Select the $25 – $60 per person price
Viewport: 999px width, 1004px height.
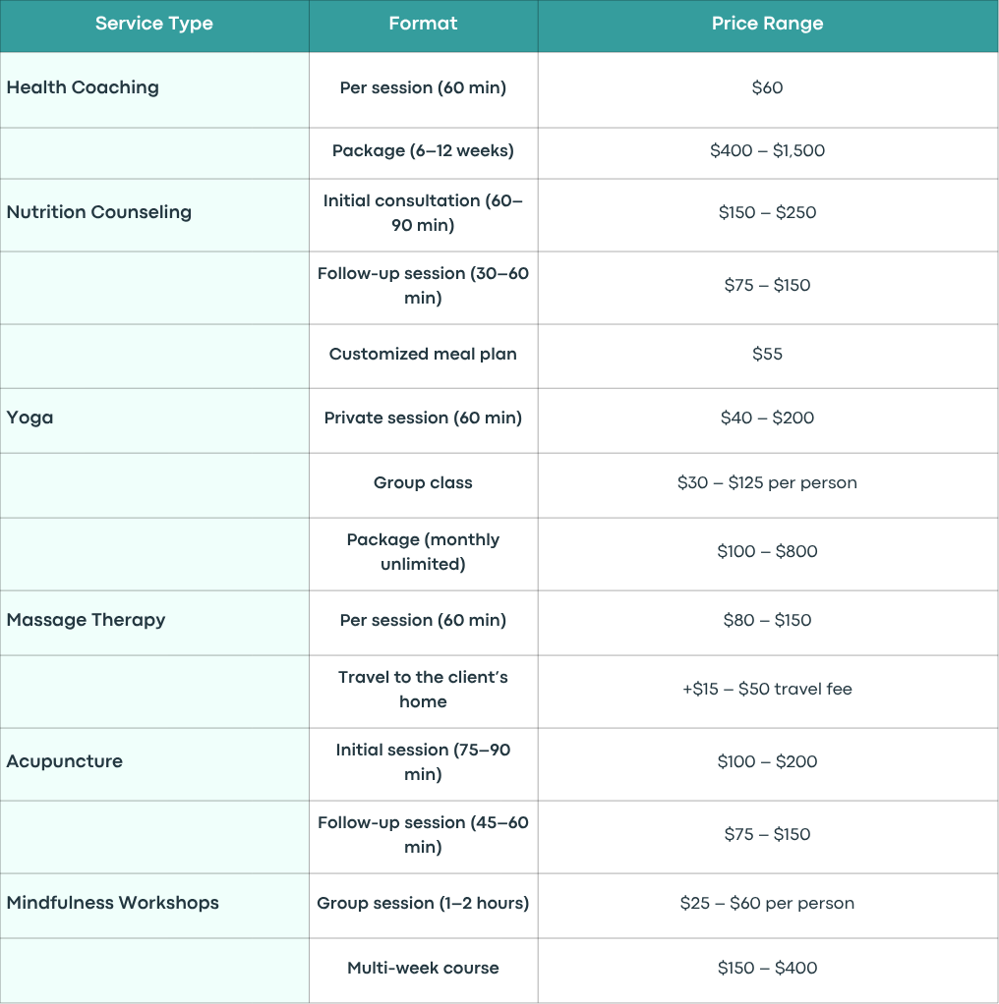768,906
